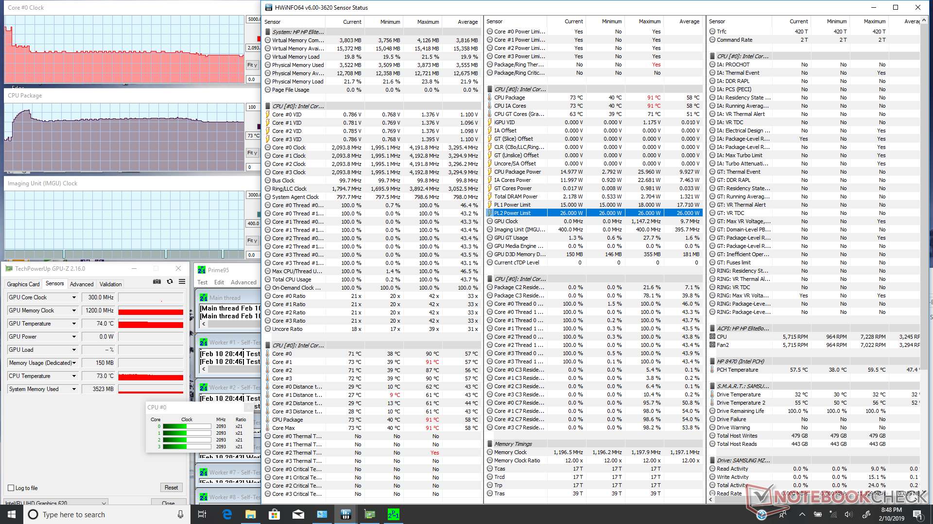The height and width of the screenshot is (524, 933).
Task: Enable the Log to file checkbox
Action: tap(11, 488)
